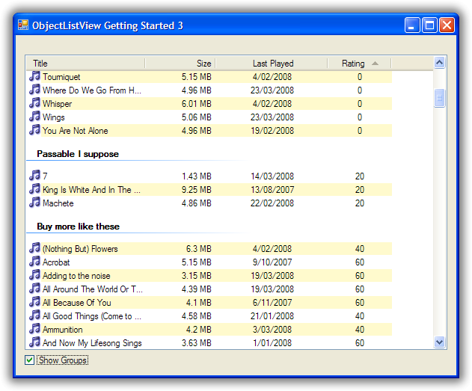The height and width of the screenshot is (391, 472).
Task: Click the music icon next to Acrobat
Action: (x=34, y=262)
